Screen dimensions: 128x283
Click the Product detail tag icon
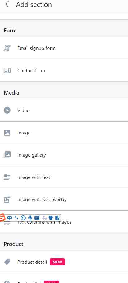coord(7,262)
